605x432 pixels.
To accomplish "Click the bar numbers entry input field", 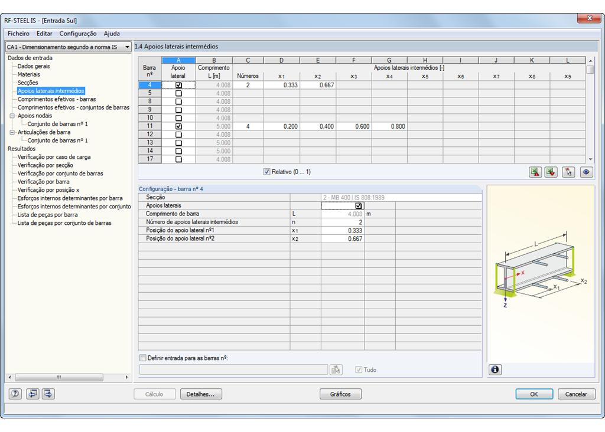I will pyautogui.click(x=233, y=369).
